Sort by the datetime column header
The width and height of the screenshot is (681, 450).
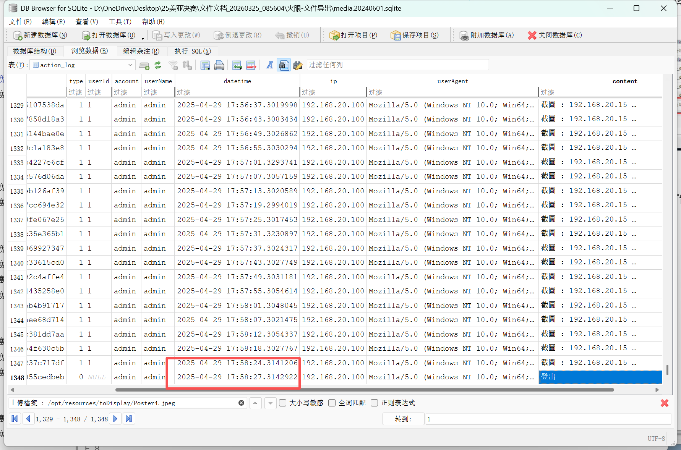coord(237,81)
